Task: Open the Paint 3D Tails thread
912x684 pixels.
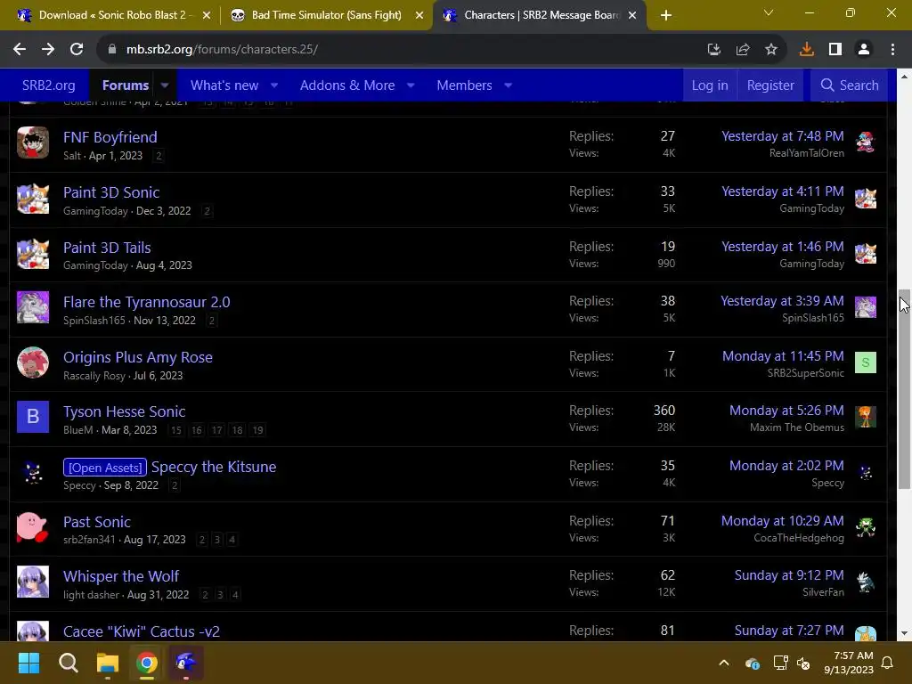Action: [107, 248]
